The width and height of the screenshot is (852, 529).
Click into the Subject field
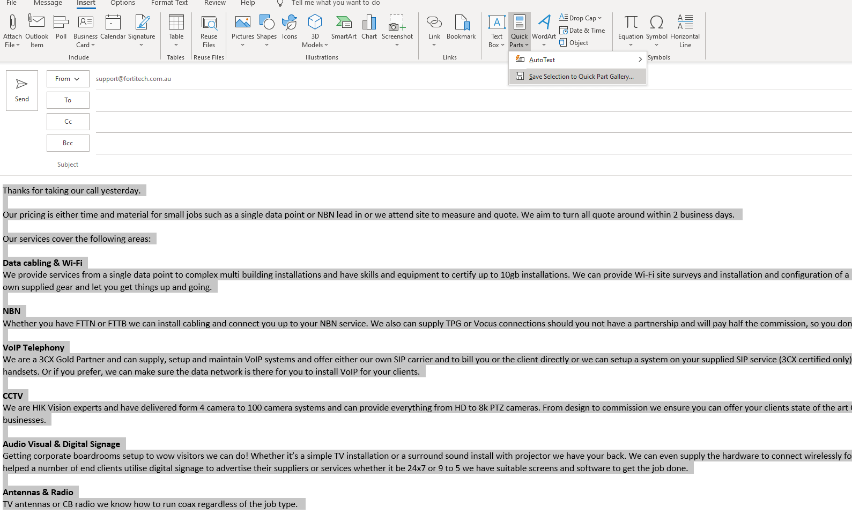point(429,165)
